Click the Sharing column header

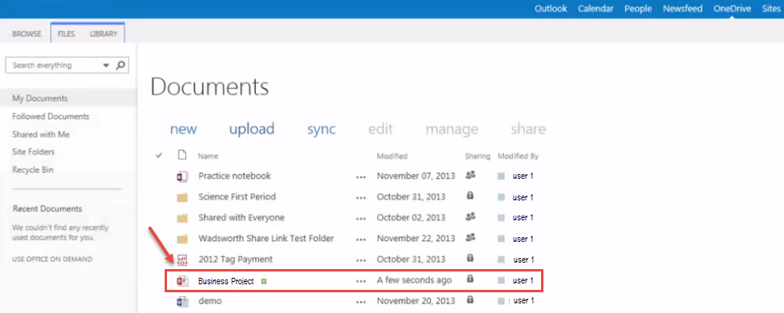click(477, 156)
